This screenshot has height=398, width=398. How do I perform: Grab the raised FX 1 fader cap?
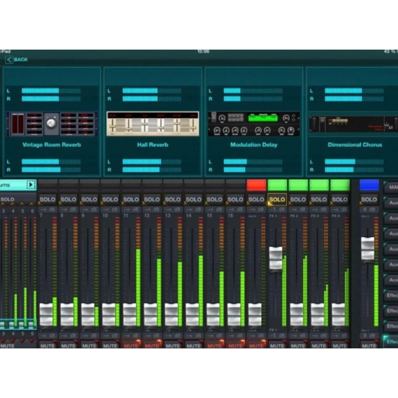point(276,259)
